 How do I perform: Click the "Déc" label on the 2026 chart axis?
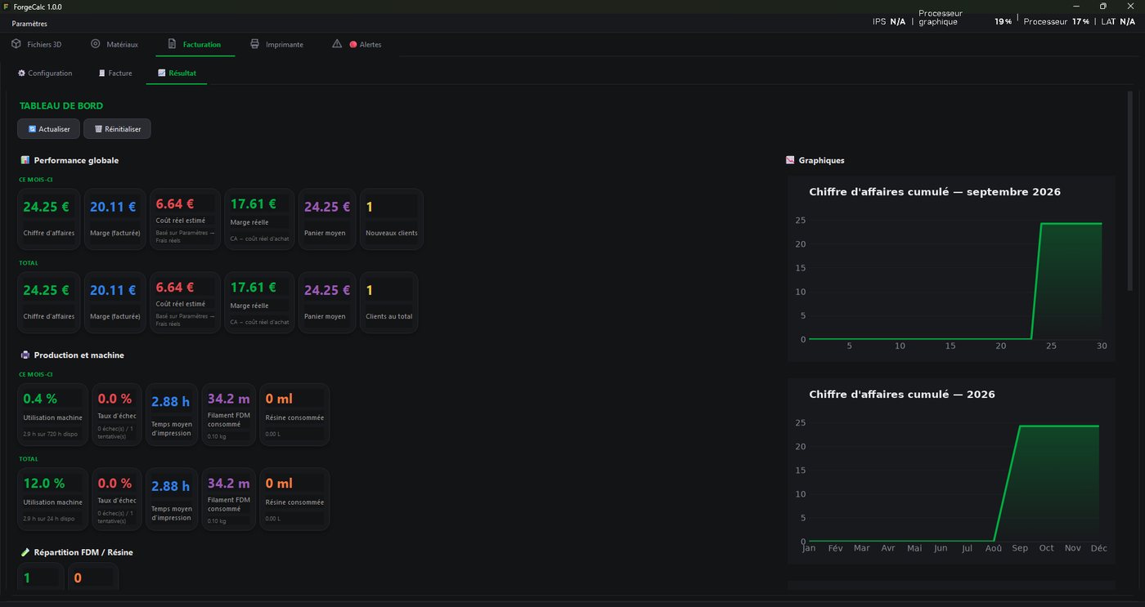[1099, 548]
